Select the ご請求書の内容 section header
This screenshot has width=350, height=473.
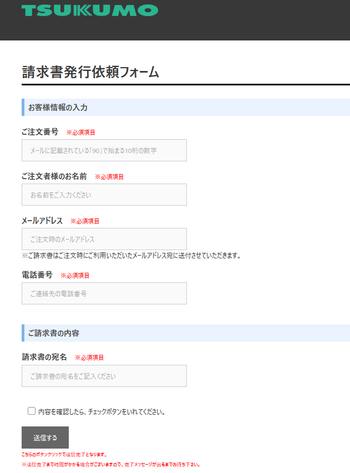tap(54, 333)
